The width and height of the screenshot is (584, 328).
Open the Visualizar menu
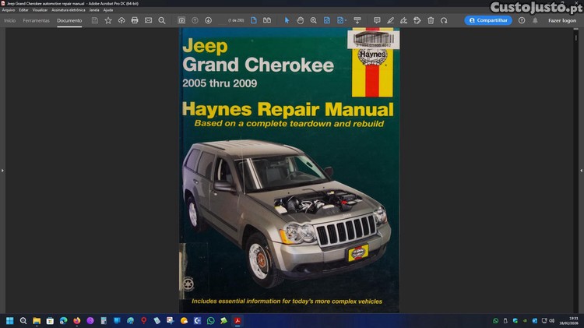(x=40, y=9)
